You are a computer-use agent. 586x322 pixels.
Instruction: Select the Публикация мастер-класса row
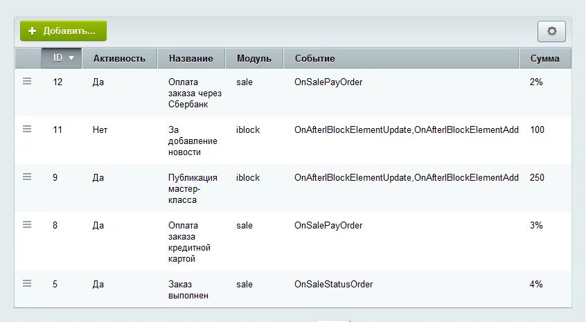pos(193,188)
